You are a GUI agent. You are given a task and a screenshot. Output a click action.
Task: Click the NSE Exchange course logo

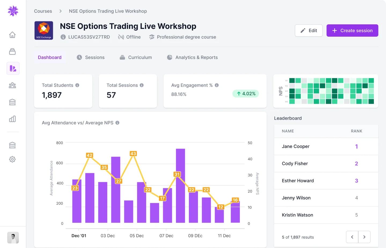click(44, 30)
